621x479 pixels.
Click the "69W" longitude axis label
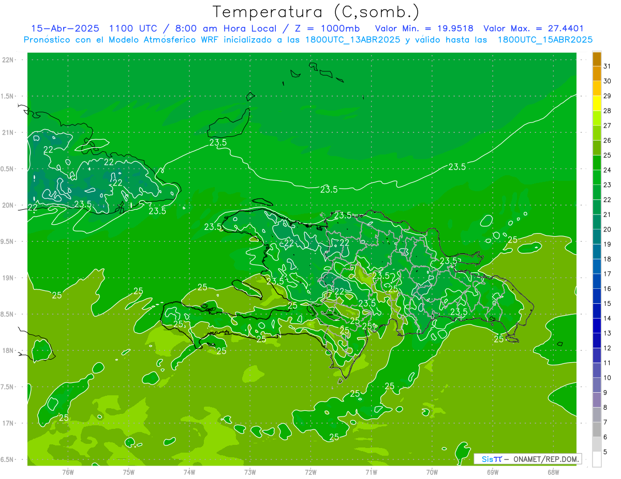(x=493, y=472)
